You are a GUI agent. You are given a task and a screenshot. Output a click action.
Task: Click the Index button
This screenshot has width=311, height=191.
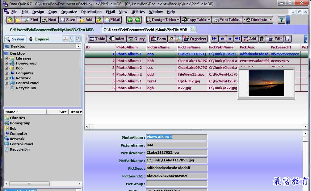click(116, 39)
